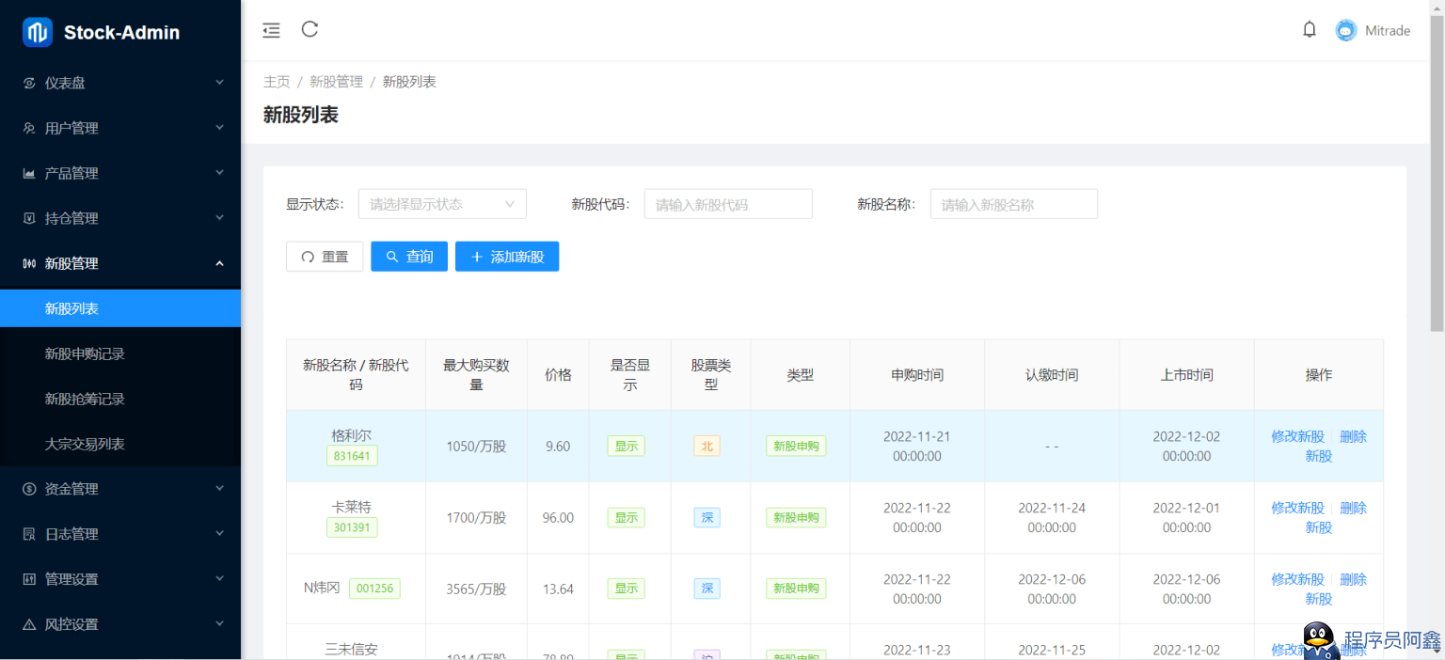
Task: Click stock code tag 001256
Action: [x=374, y=589]
